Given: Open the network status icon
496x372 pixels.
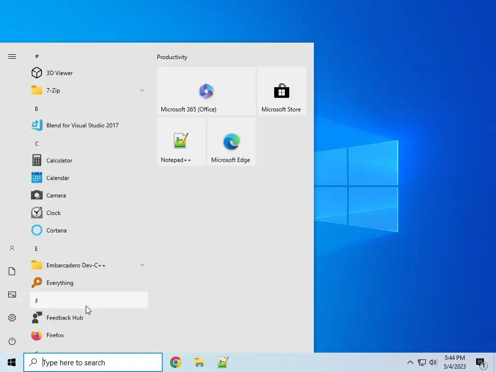Looking at the screenshot, I should (x=422, y=362).
